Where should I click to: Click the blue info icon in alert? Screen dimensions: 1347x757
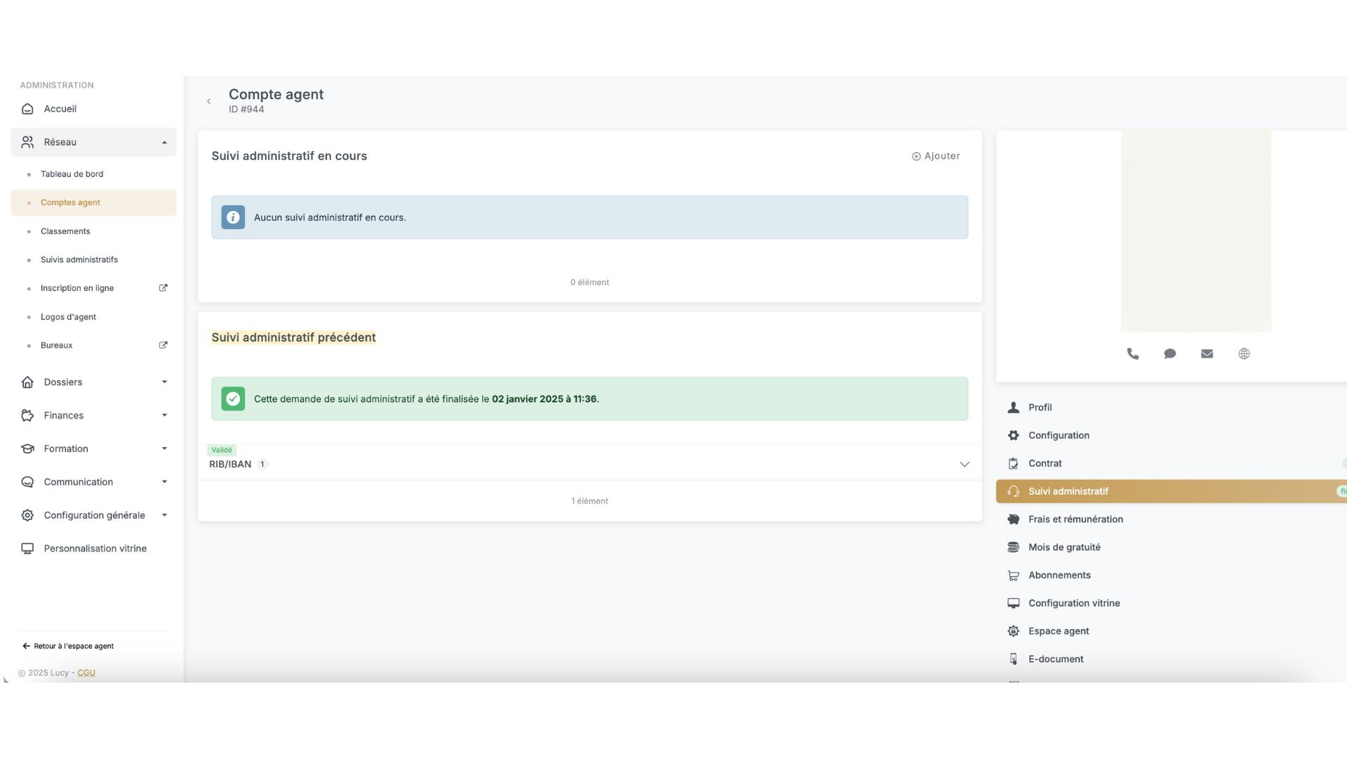coord(233,217)
